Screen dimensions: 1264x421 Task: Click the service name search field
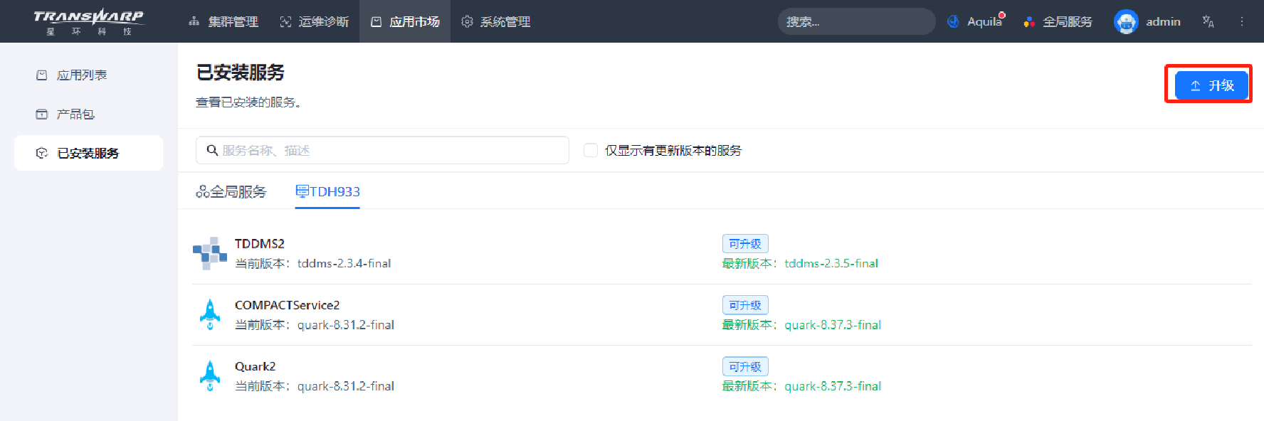pos(382,150)
